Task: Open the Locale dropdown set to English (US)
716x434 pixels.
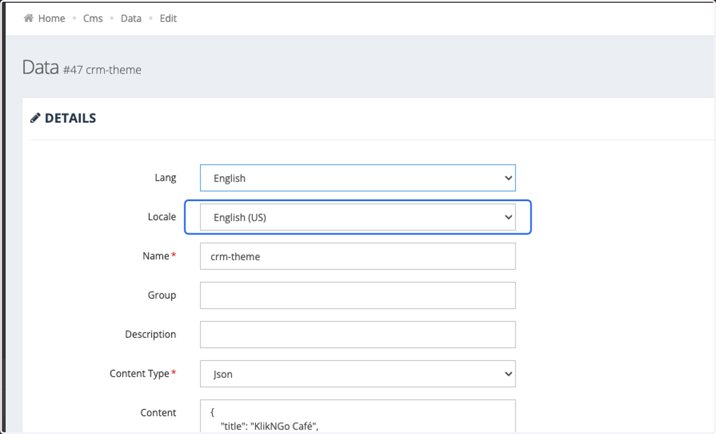Action: click(358, 217)
